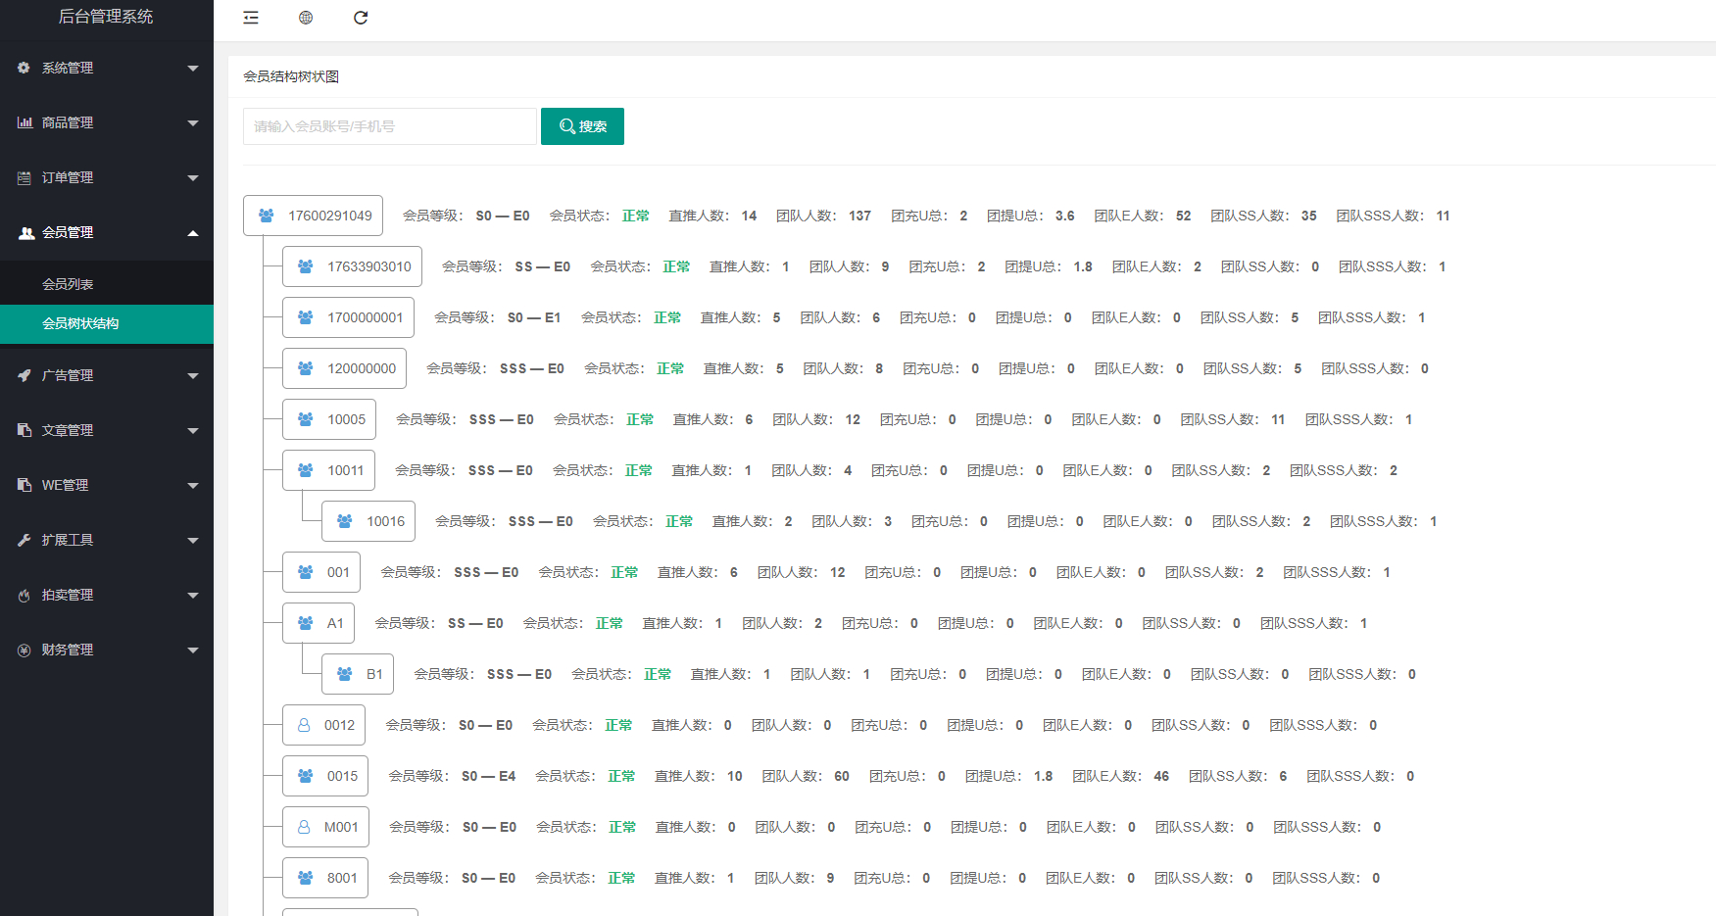Expand the WE管理 menu arrow

coord(193,486)
